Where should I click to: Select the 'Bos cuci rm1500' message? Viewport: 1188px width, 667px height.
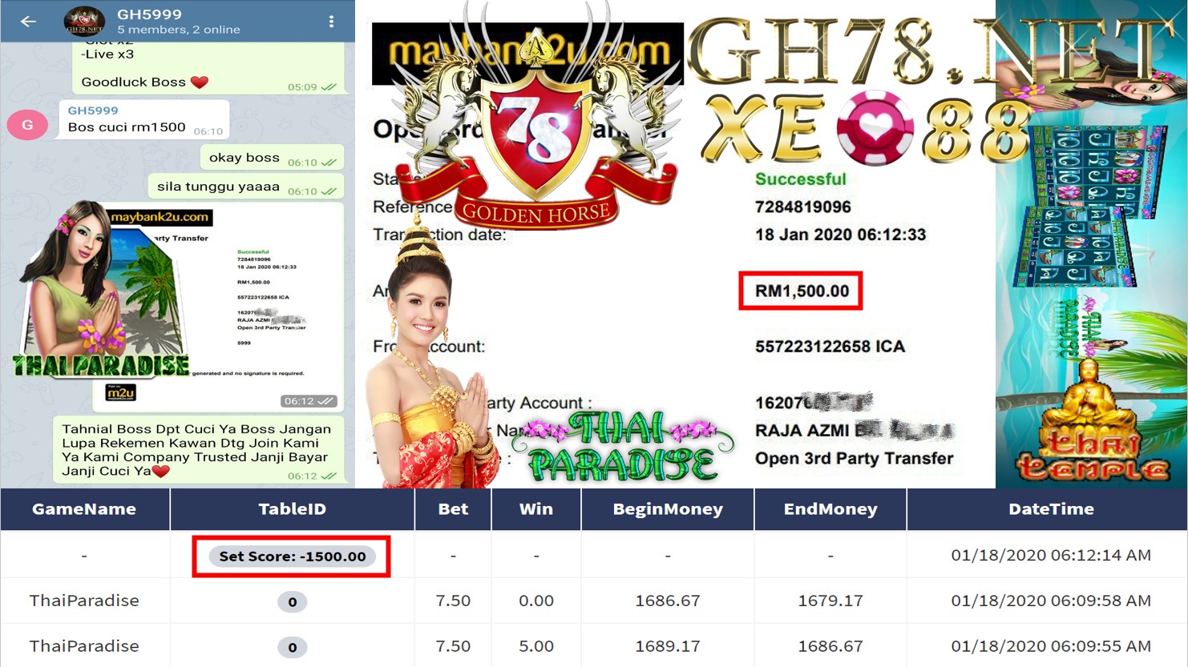[x=144, y=119]
